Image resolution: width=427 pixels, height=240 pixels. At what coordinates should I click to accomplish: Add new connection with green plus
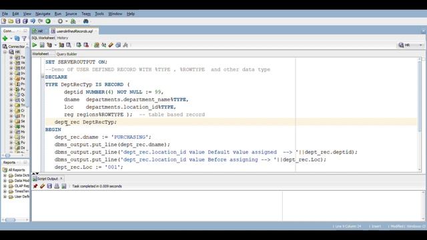pos(5,39)
